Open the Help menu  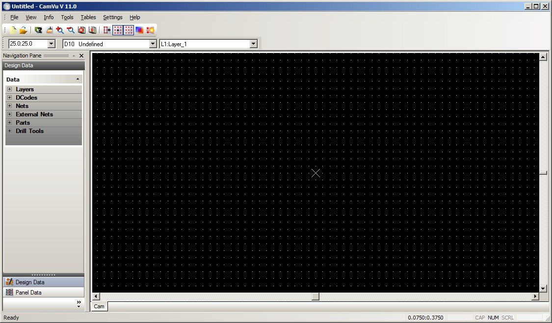tap(134, 17)
